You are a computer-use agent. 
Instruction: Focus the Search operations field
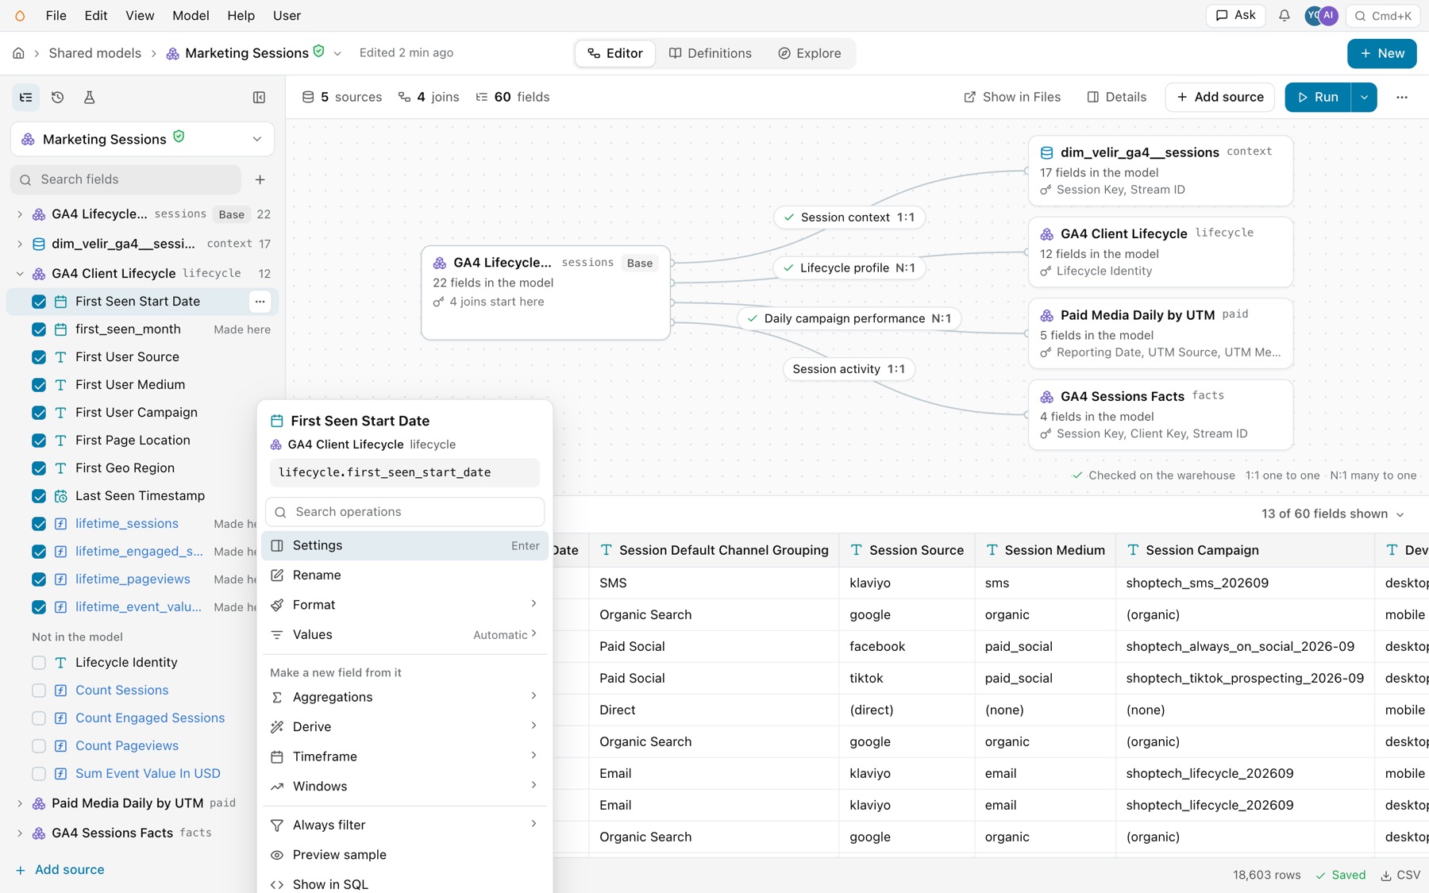point(405,512)
